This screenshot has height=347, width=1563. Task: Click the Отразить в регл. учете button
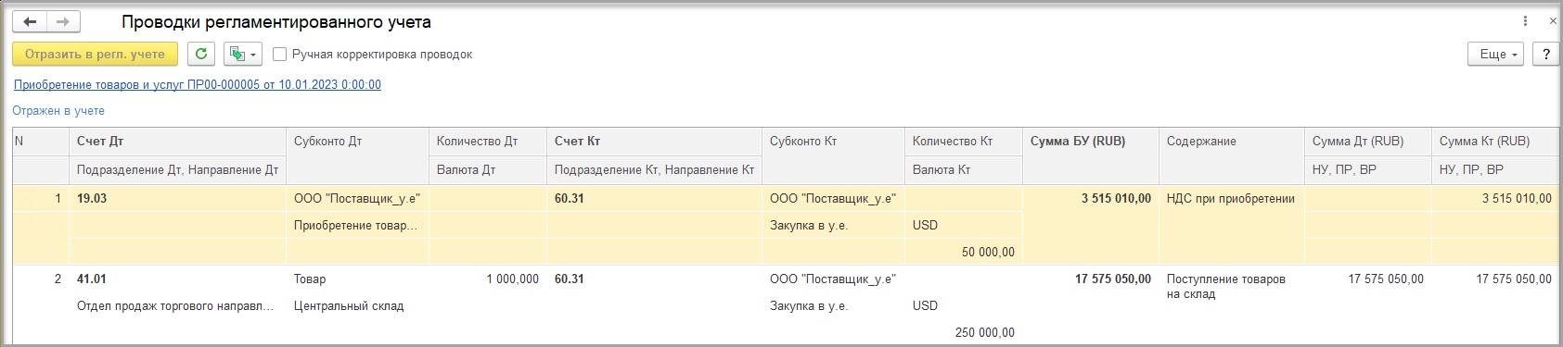click(x=95, y=55)
